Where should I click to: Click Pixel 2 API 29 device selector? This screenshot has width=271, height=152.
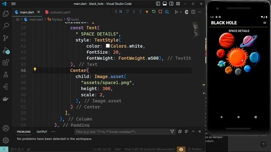click(149, 149)
